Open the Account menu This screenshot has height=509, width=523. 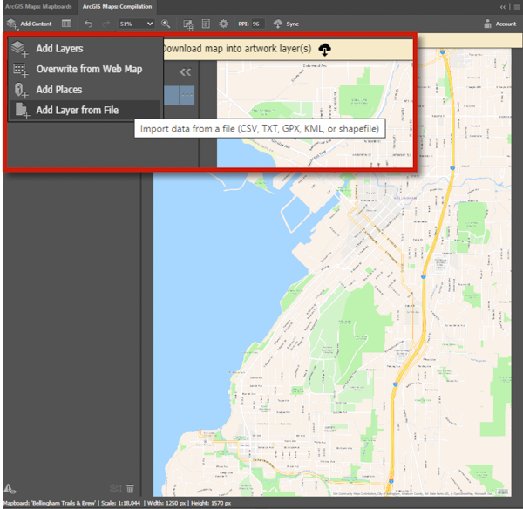[499, 24]
